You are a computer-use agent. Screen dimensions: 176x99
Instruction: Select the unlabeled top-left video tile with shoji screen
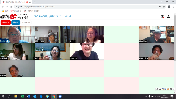17,34
